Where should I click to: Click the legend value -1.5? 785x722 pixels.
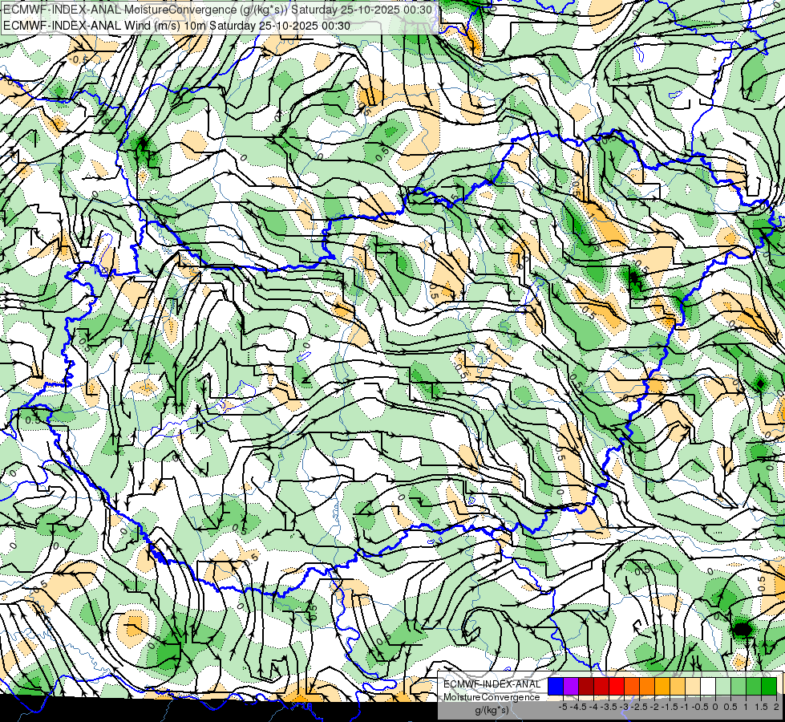click(670, 707)
